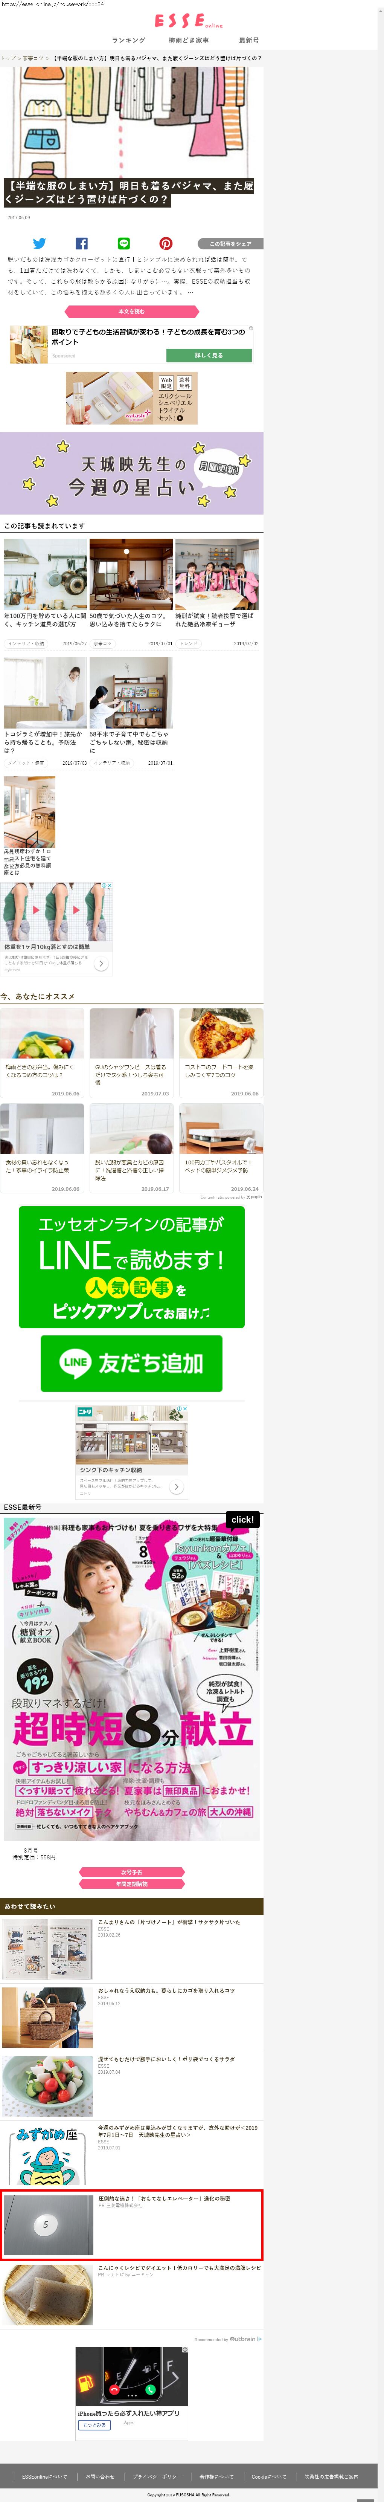Viewport: 384px width, 2502px height.
Task: Pin the article with Pinterest icon
Action: click(166, 244)
